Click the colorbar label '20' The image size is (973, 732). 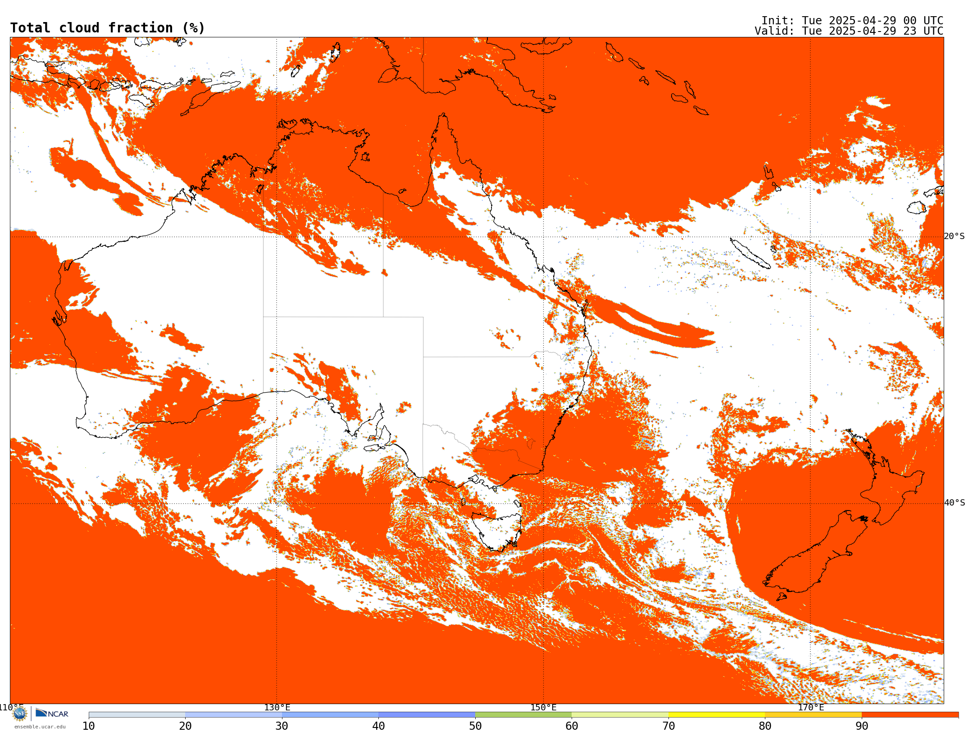[x=185, y=726]
